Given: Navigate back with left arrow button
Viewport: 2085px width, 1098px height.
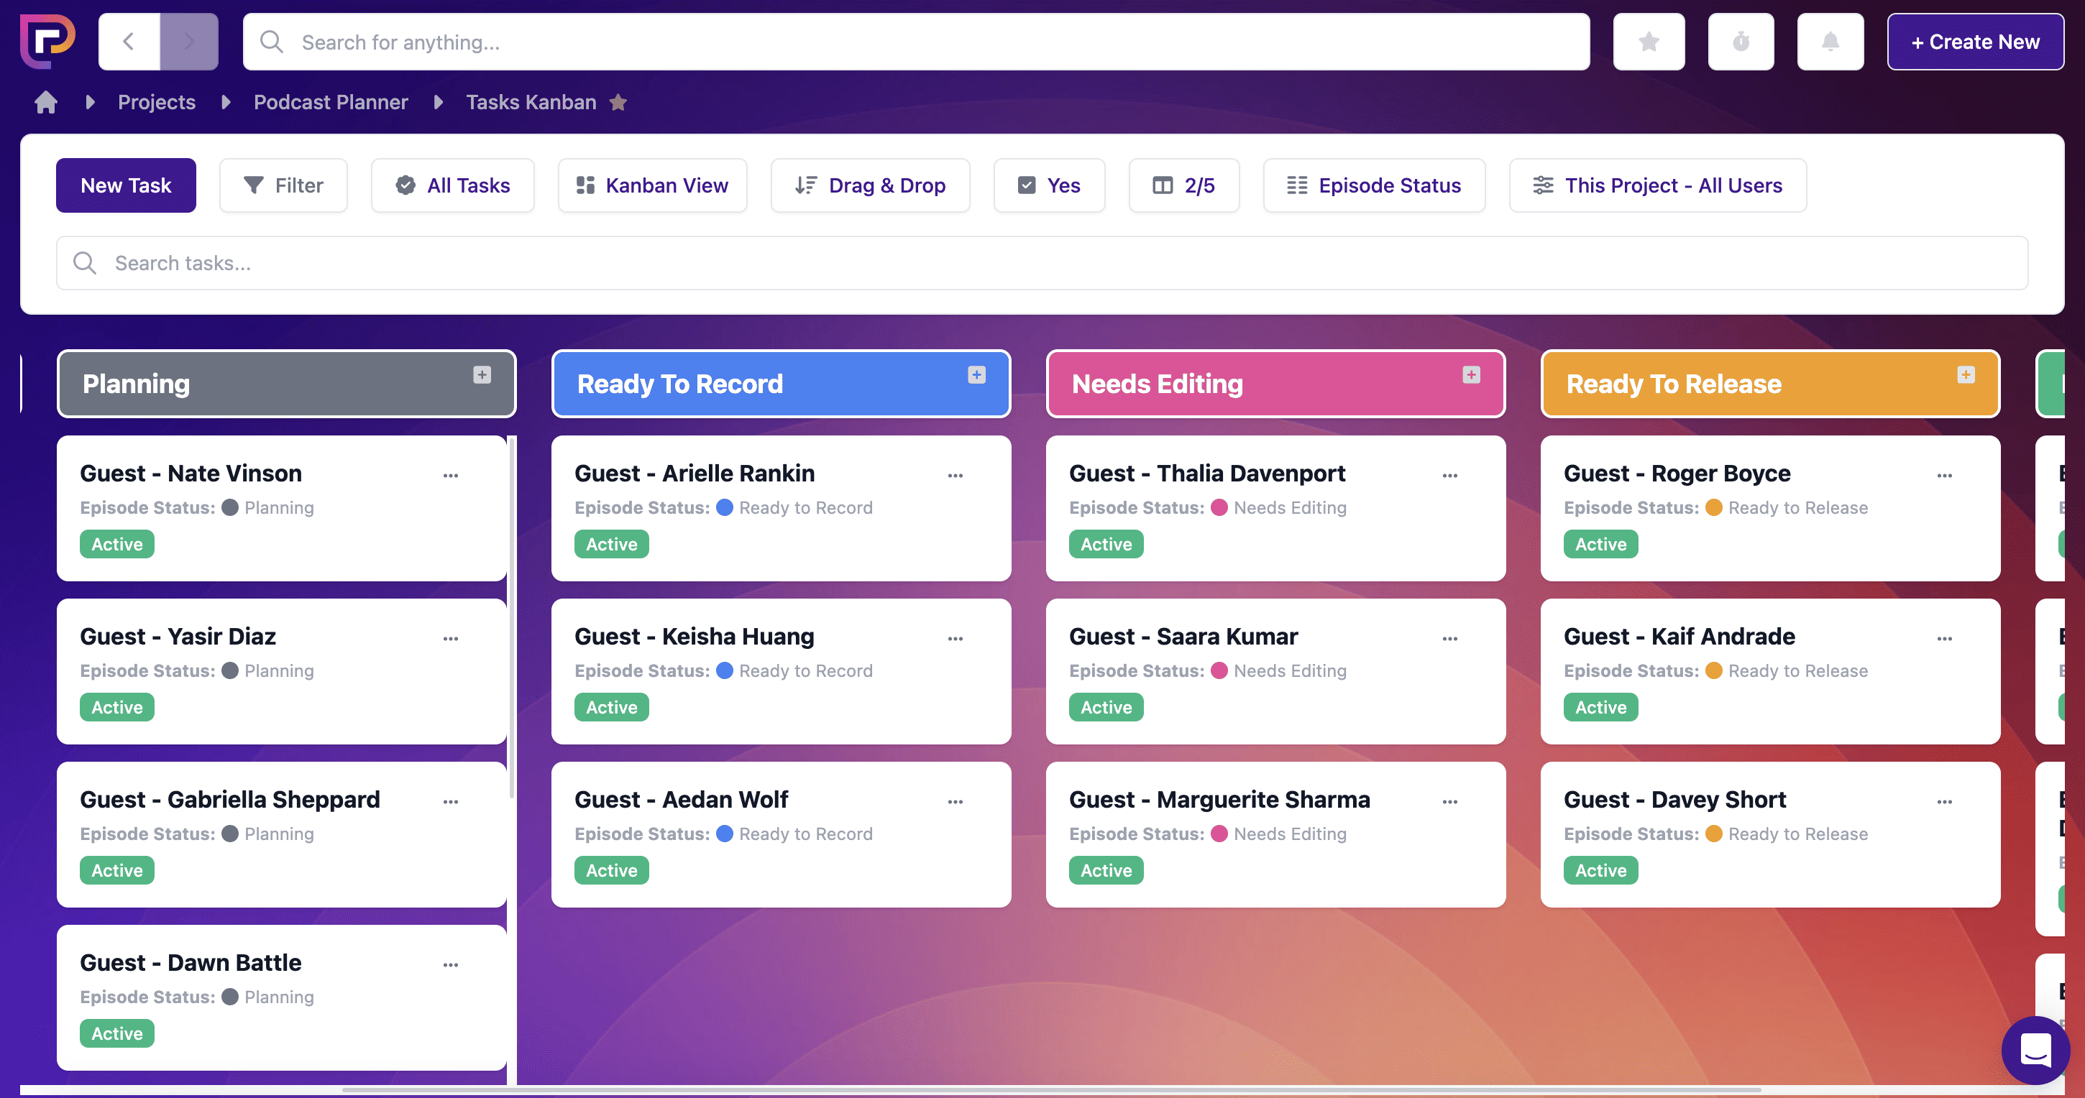Looking at the screenshot, I should click(129, 42).
